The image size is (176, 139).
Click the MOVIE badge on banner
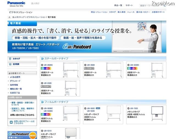(33, 135)
